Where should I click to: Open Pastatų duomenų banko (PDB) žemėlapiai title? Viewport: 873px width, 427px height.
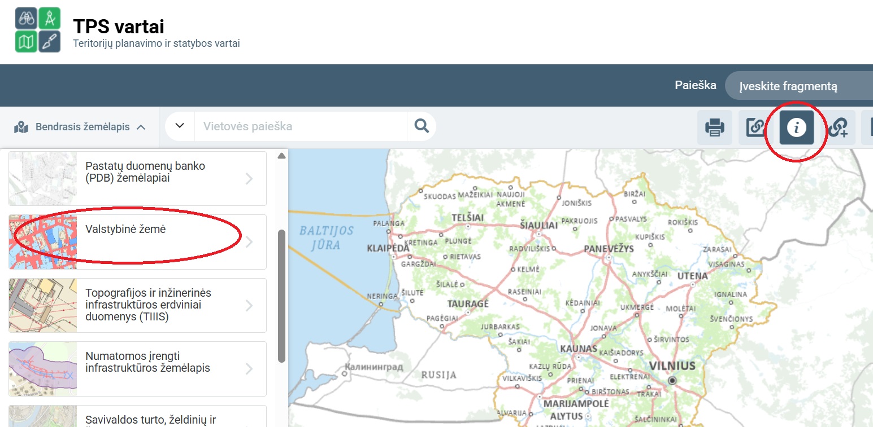(x=145, y=172)
